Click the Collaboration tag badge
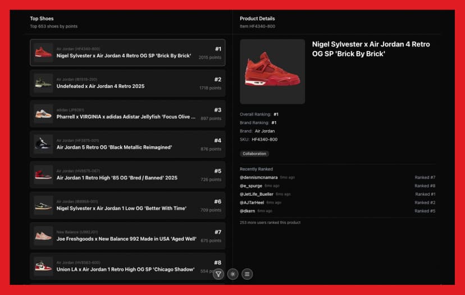465x295 pixels. coord(254,154)
